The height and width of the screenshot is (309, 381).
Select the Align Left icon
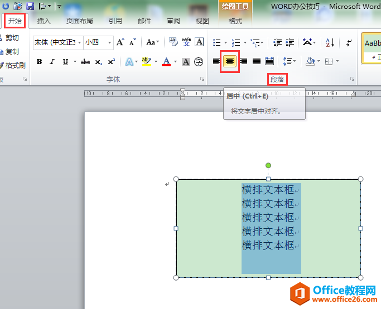[x=216, y=61]
